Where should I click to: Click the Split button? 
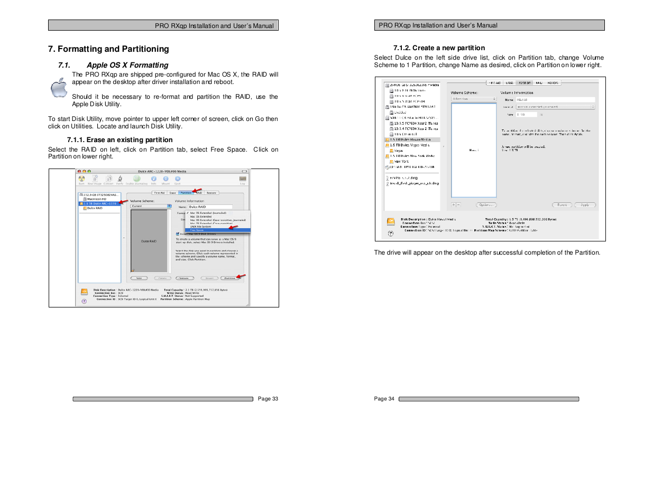tap(139, 278)
